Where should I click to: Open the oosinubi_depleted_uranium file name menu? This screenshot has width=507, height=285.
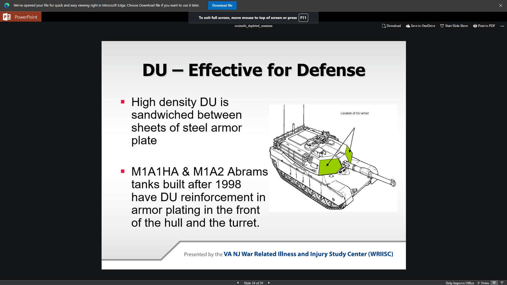[253, 26]
